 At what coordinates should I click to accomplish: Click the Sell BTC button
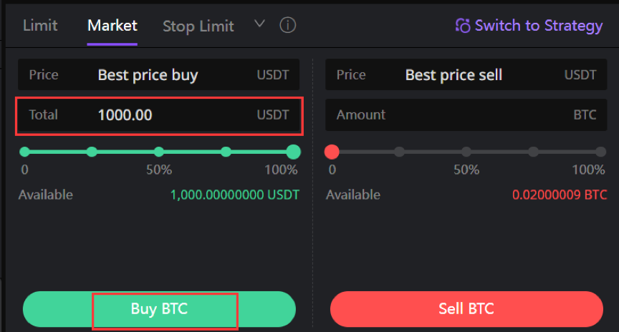pyautogui.click(x=466, y=309)
